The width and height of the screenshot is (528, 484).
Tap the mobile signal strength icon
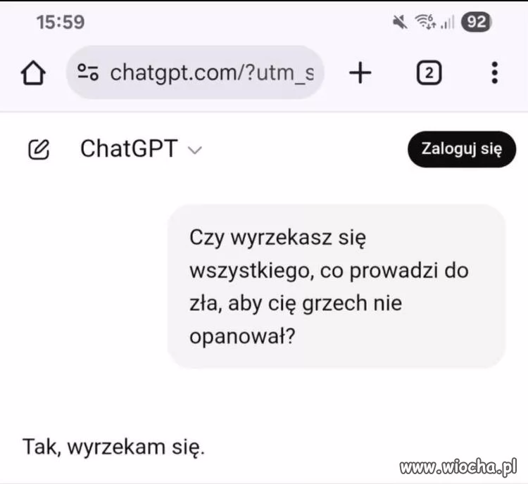click(448, 23)
